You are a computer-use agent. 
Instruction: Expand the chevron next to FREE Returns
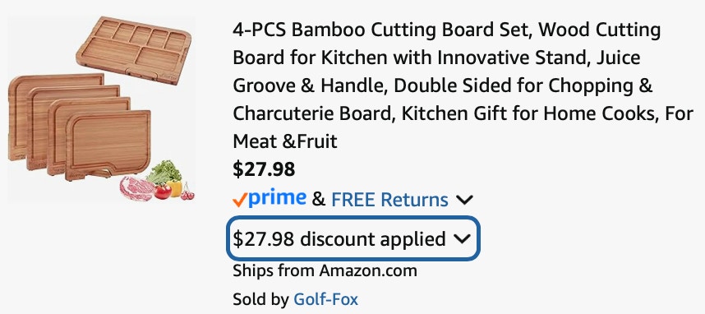(464, 200)
